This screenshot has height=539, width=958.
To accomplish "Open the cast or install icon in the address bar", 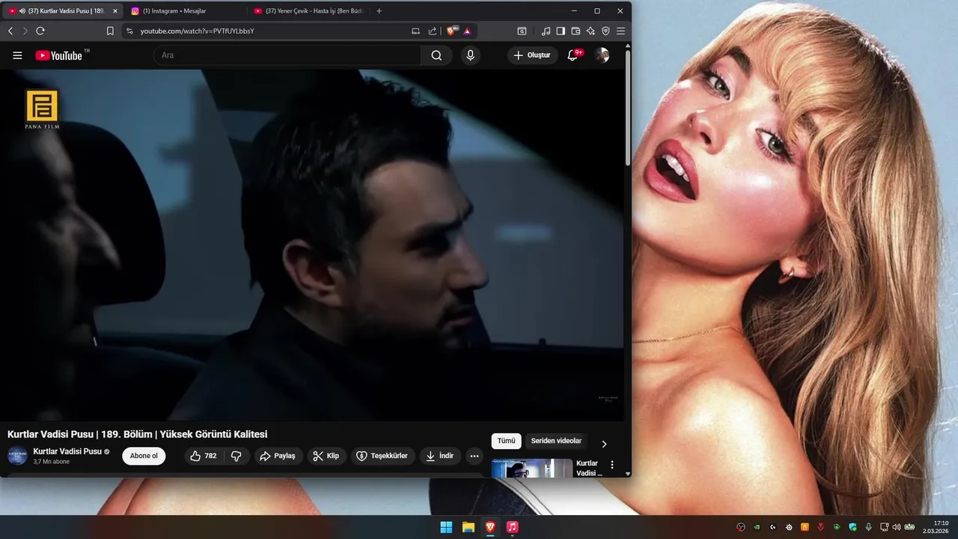I will pyautogui.click(x=416, y=31).
